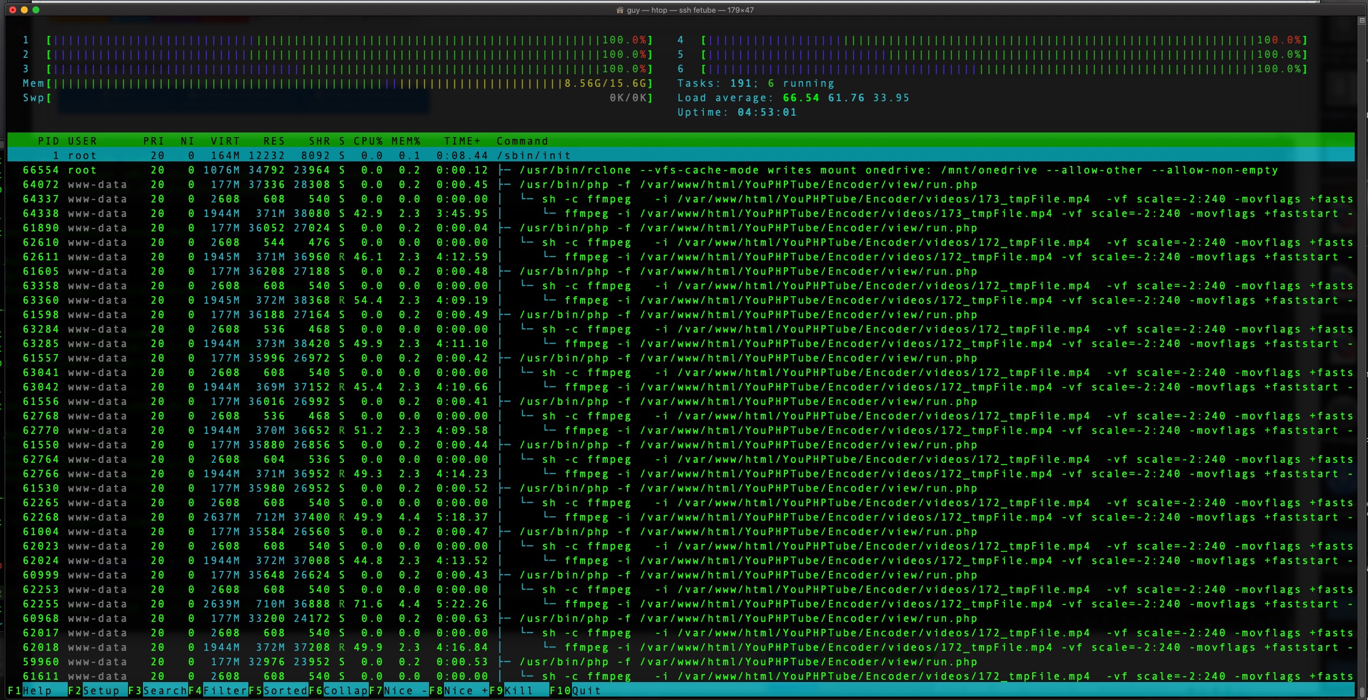Click F8 Nice + in the footer
Image resolution: width=1368 pixels, height=700 pixels.
click(459, 690)
